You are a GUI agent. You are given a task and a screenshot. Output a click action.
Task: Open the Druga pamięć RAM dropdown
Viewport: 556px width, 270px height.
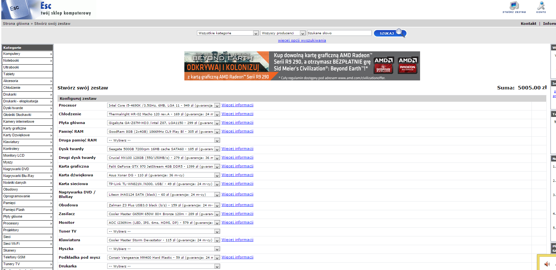coord(163,140)
